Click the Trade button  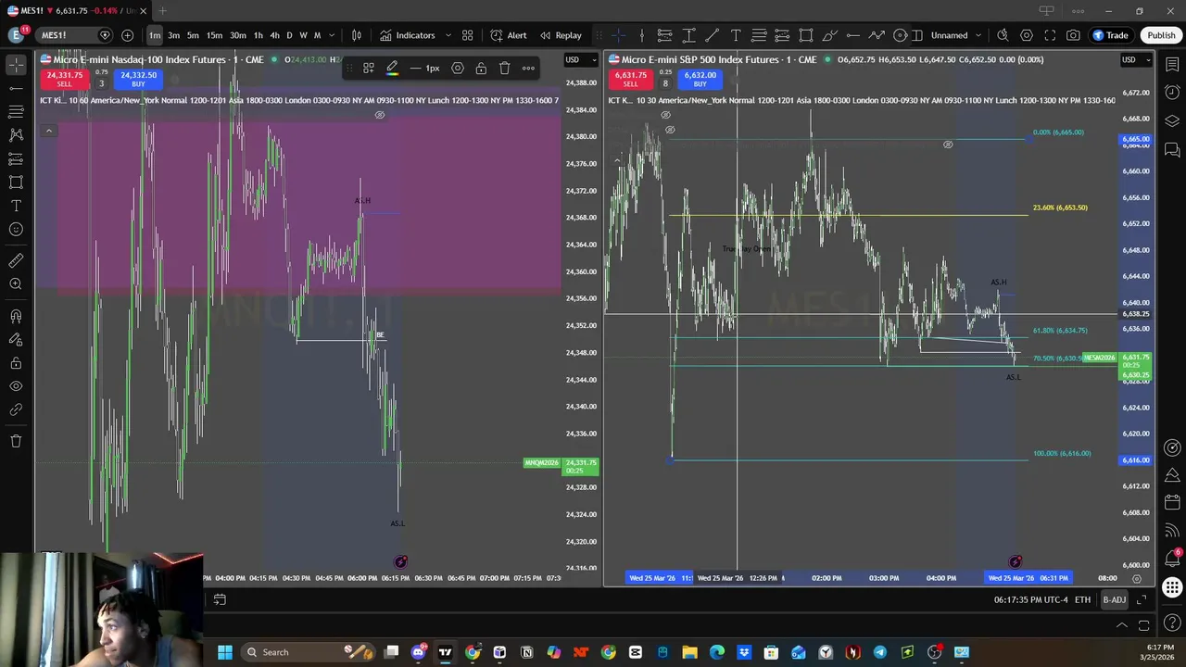[1110, 35]
